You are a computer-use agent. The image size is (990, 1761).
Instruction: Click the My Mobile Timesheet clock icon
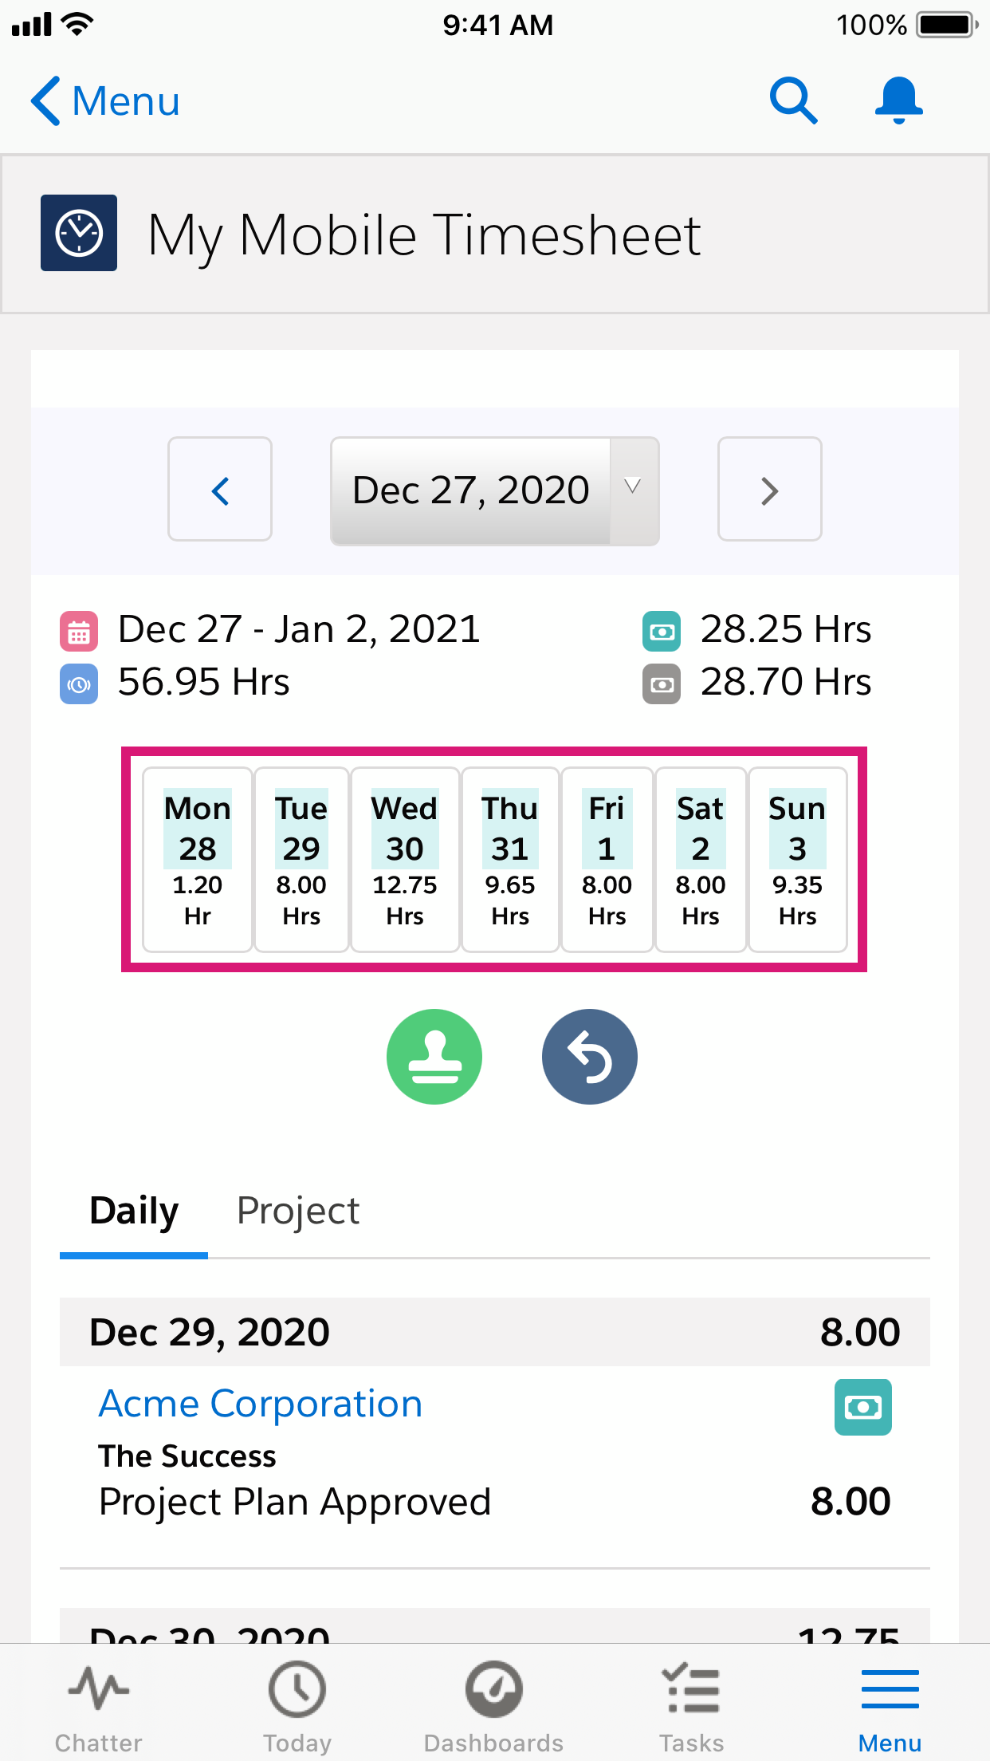click(x=78, y=232)
